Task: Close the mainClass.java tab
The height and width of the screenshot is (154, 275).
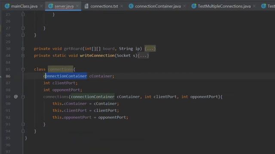Action: coord(42,6)
